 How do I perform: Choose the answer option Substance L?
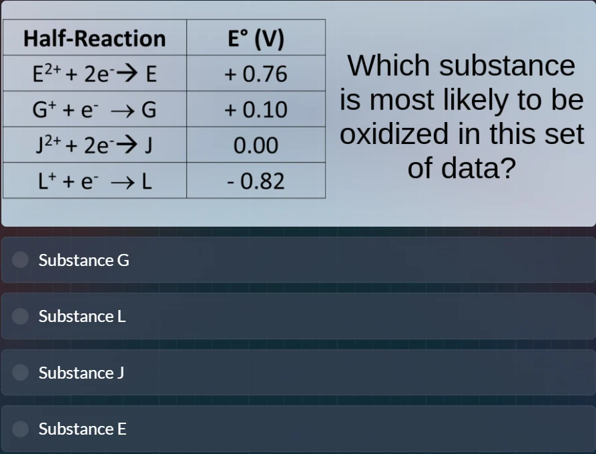(80, 316)
